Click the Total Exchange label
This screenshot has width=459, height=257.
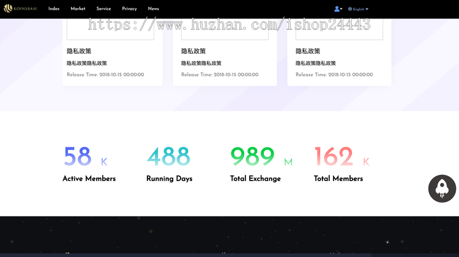point(255,179)
